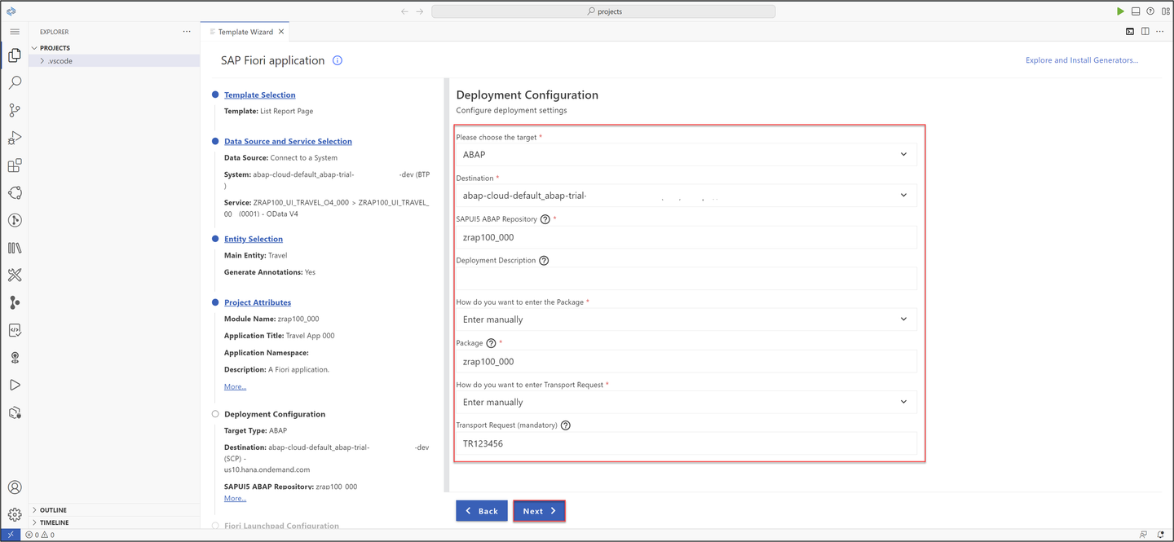The image size is (1174, 542).
Task: Click the Deployment Configuration step heading
Action: coord(275,414)
